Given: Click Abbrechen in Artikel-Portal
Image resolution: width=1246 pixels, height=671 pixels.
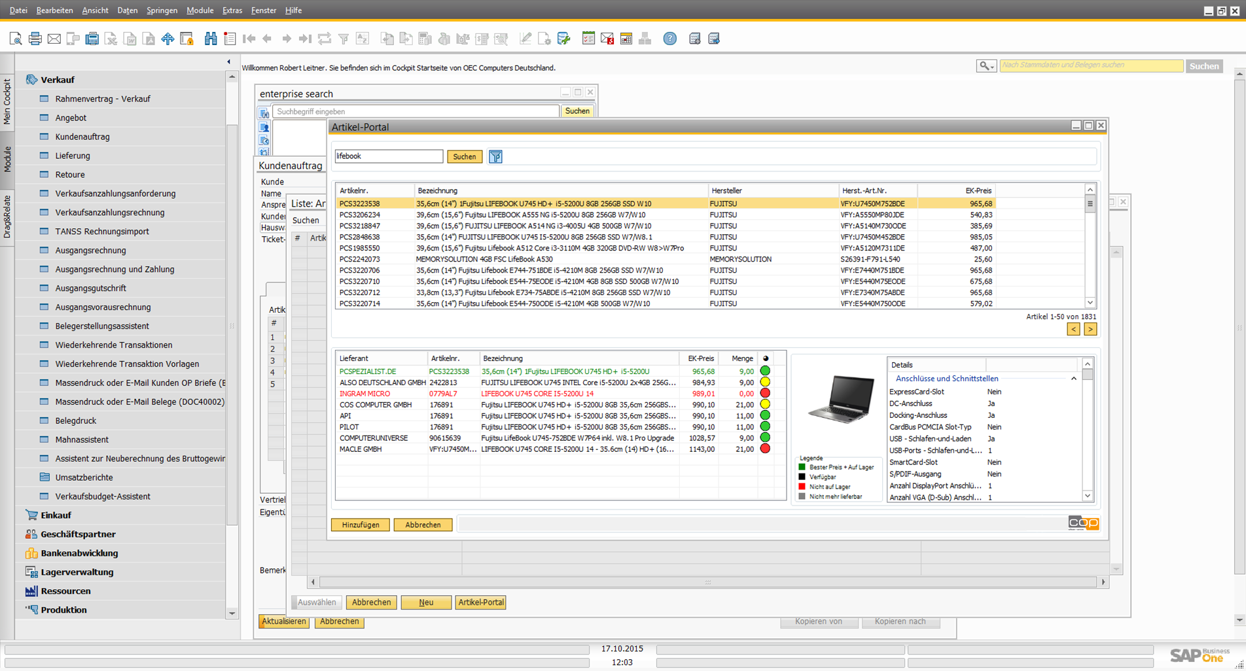Looking at the screenshot, I should click(423, 525).
